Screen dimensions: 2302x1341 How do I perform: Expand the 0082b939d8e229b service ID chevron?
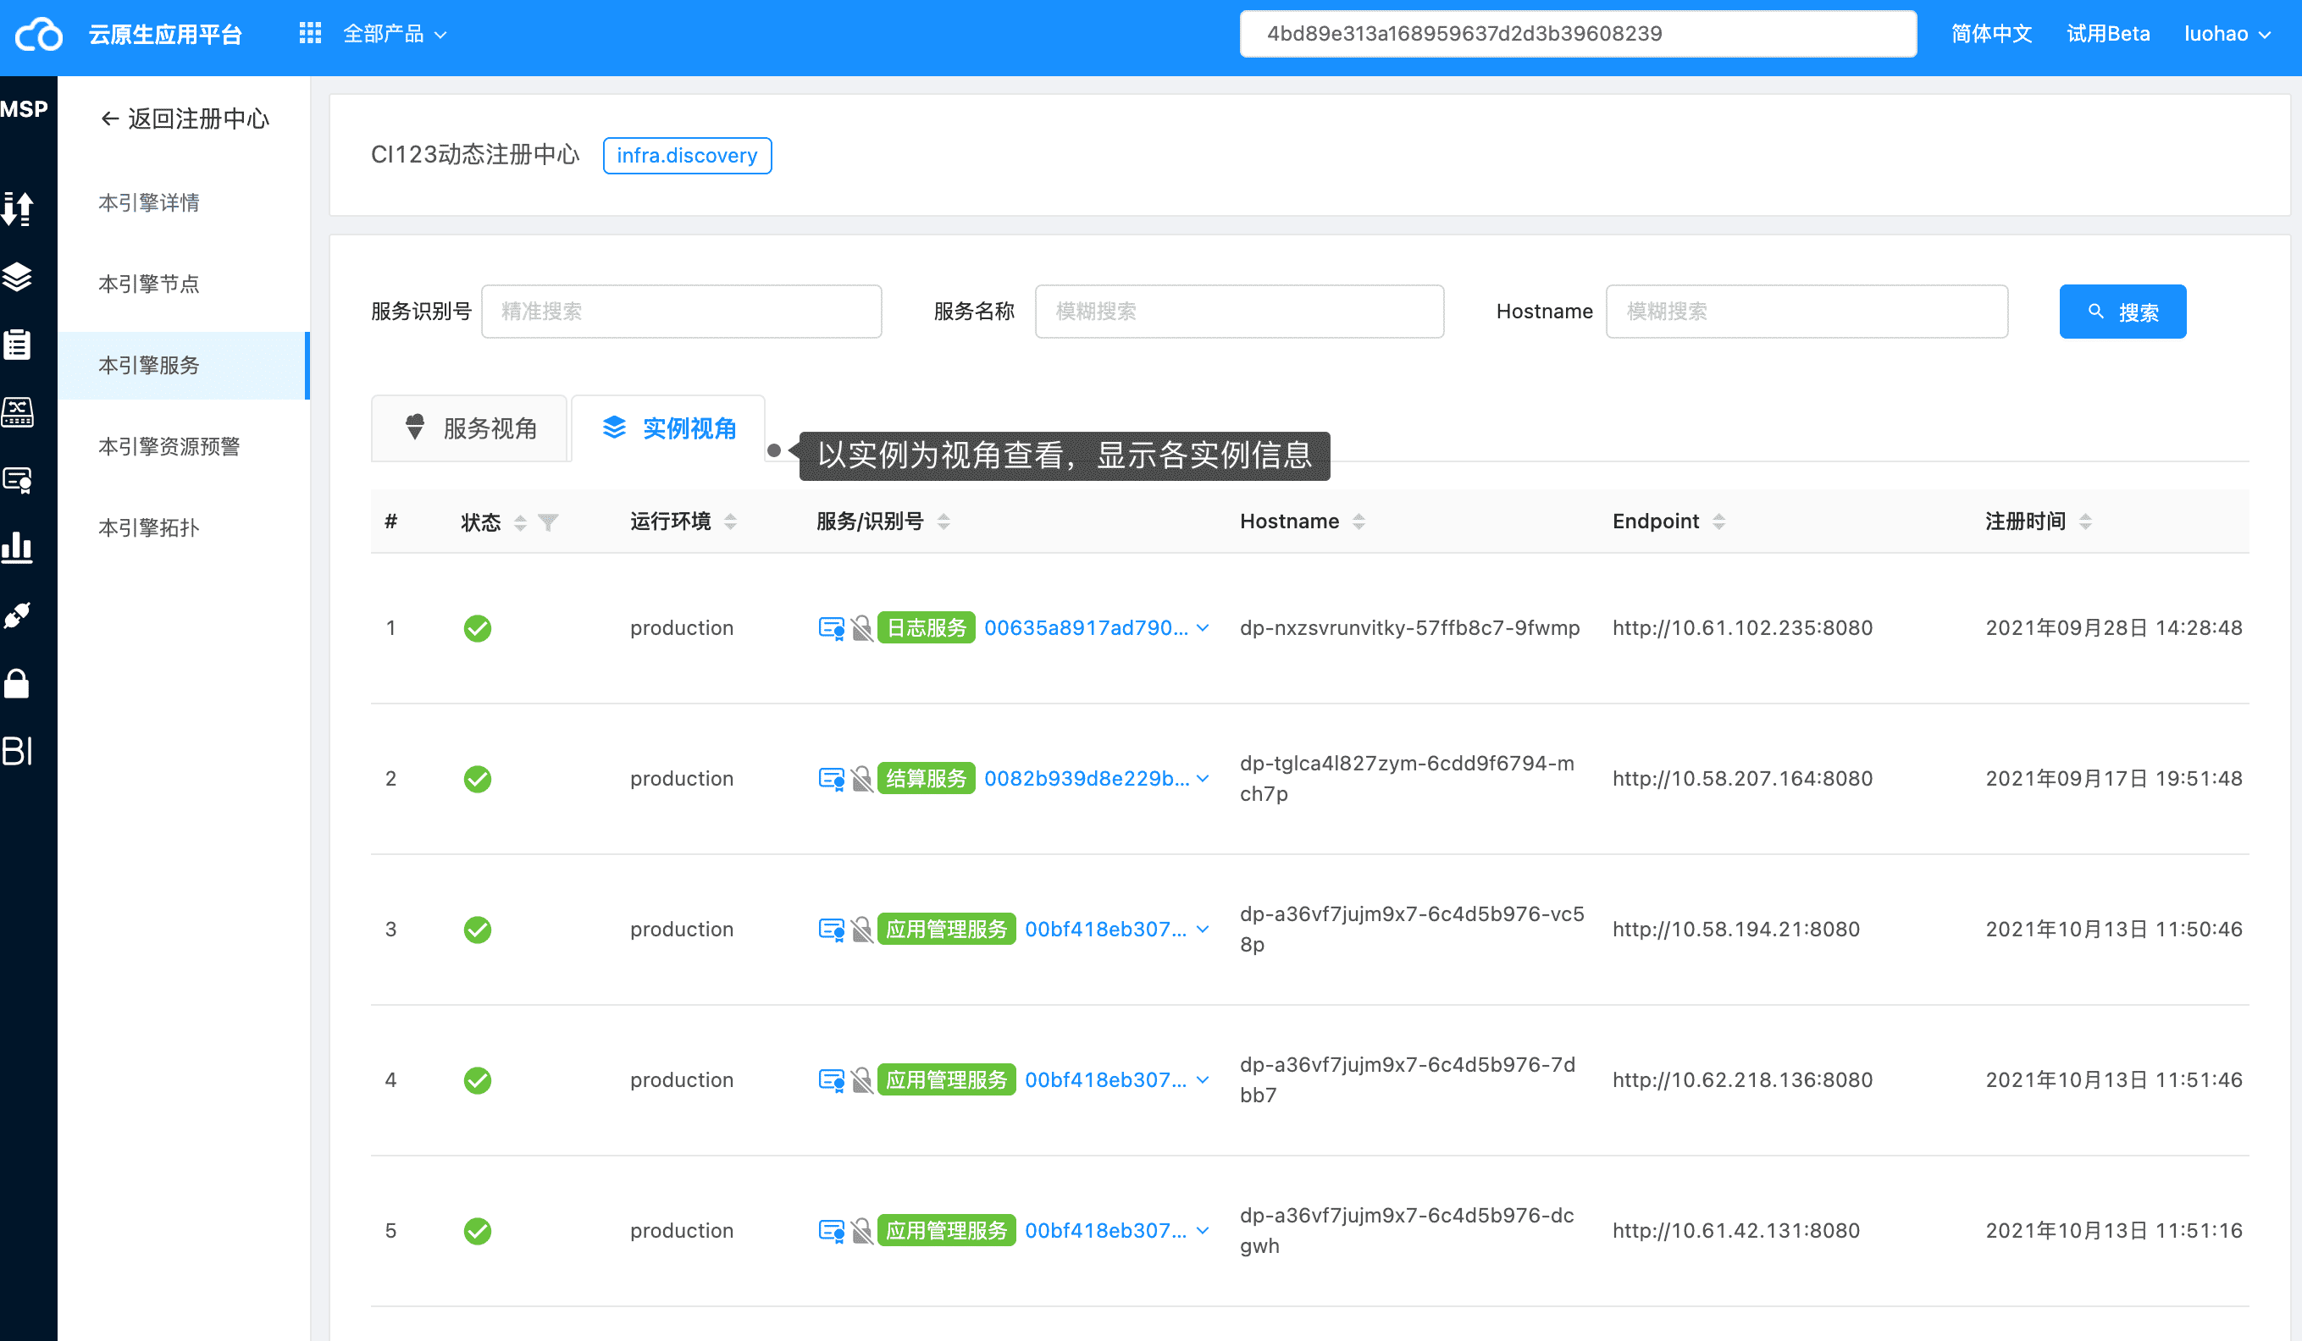click(x=1203, y=779)
